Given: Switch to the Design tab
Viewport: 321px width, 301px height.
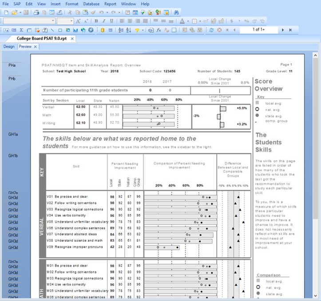Looking at the screenshot, I should 9,47.
